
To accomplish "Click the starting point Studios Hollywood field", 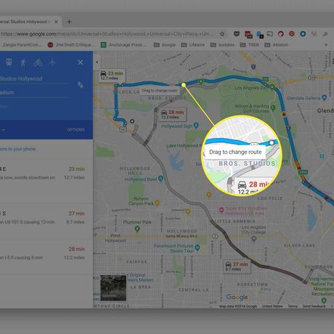I will [x=34, y=78].
